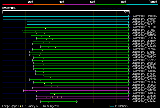Click the 20% identity label above the legend
The image size is (160, 108).
pos(31,2)
